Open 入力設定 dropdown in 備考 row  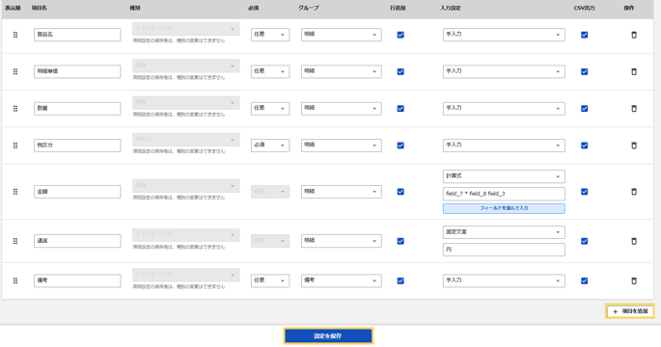[x=504, y=280]
